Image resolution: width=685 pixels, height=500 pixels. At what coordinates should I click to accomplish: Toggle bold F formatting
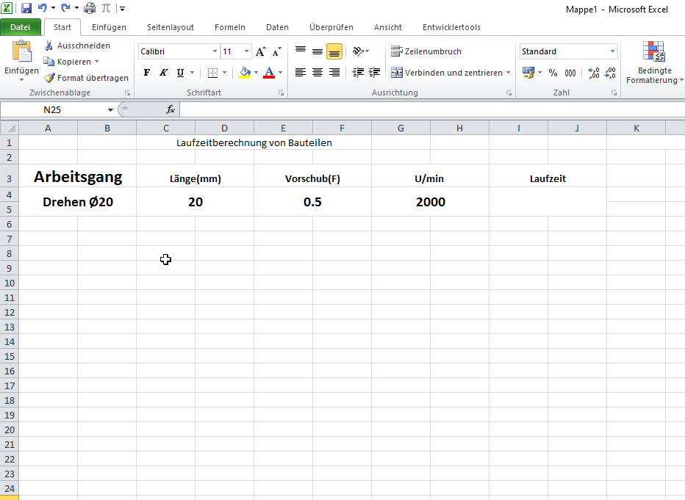pos(147,73)
